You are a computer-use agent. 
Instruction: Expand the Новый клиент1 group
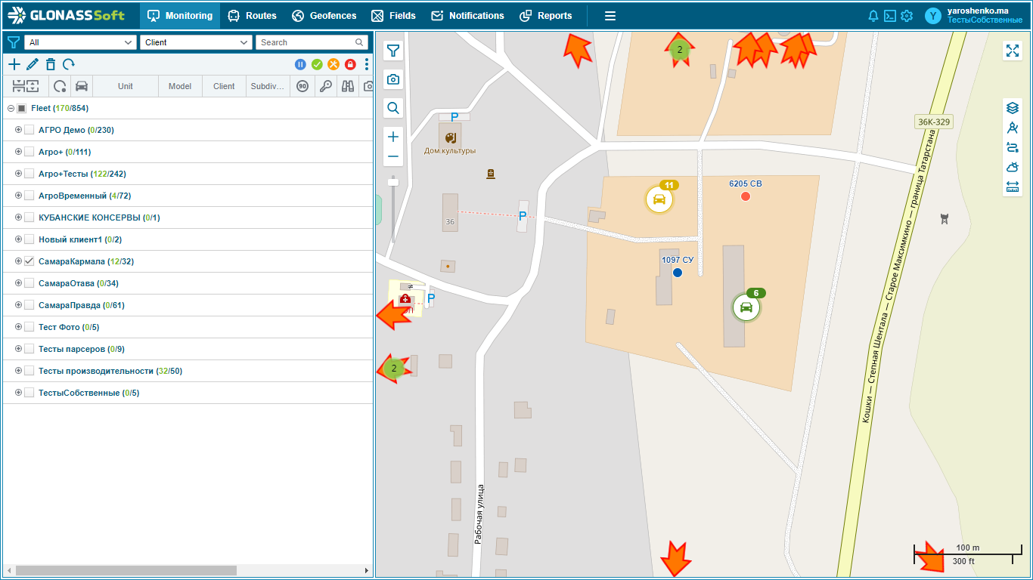pyautogui.click(x=19, y=239)
